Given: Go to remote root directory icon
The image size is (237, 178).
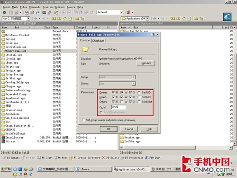Looking at the screenshot, I should pos(178,19).
